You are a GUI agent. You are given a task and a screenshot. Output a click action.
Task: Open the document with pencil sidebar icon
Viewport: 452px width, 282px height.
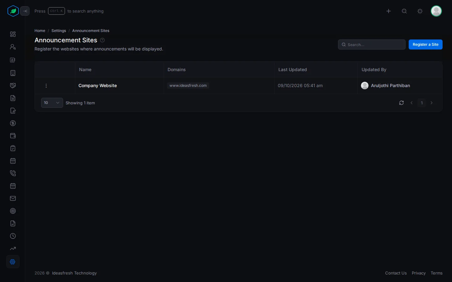[x=13, y=111]
